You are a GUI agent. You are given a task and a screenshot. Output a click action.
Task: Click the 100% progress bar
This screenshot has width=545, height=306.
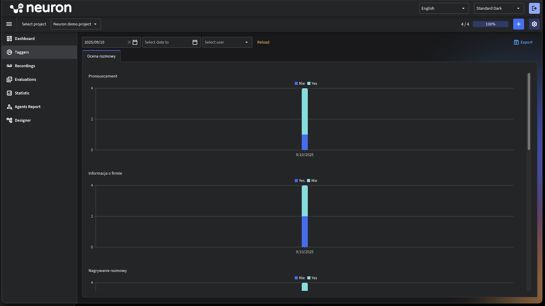[x=490, y=24]
